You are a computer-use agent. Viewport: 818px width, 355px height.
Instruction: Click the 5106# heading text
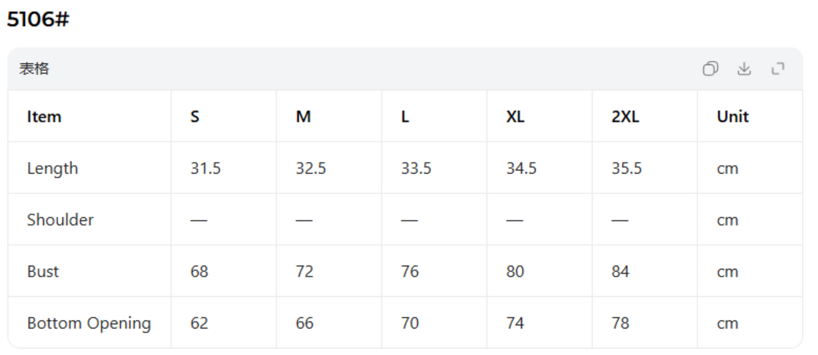point(38,19)
